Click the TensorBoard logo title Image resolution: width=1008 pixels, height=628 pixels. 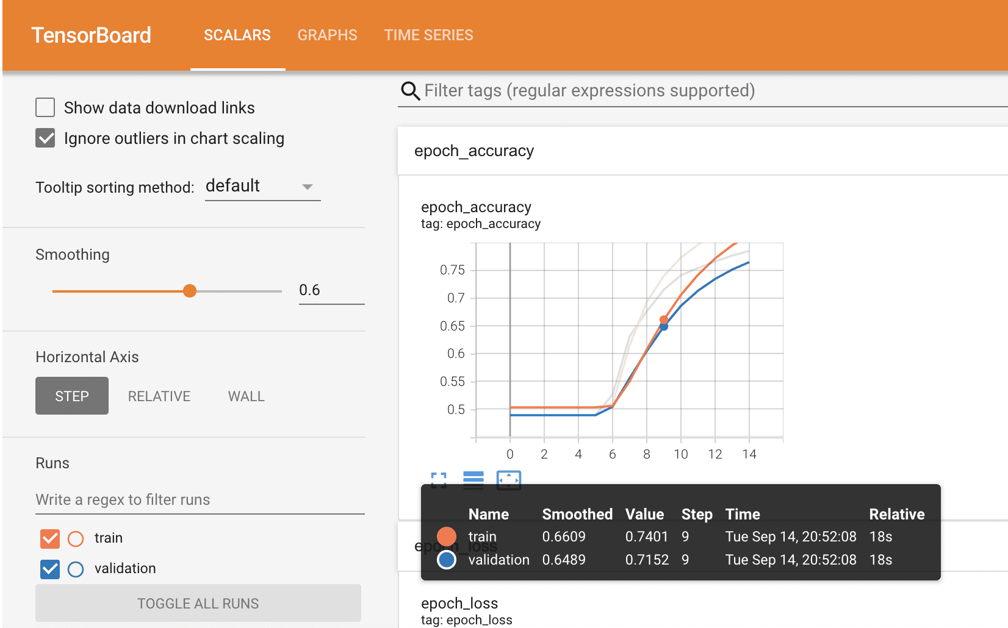click(x=92, y=35)
